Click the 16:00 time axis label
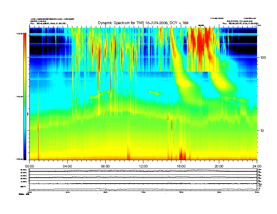 click(181, 166)
